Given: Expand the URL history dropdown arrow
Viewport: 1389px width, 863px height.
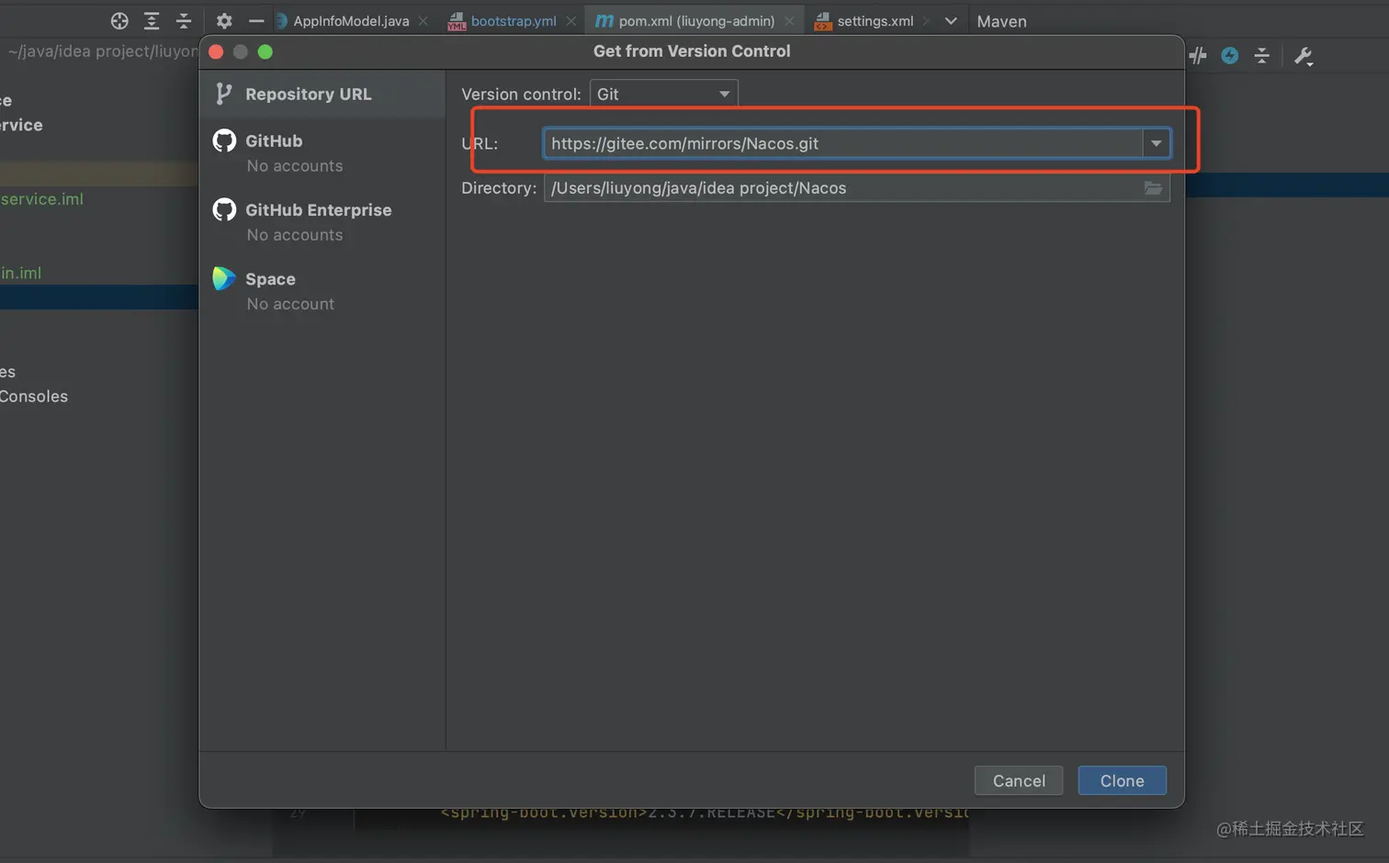Looking at the screenshot, I should (1157, 143).
